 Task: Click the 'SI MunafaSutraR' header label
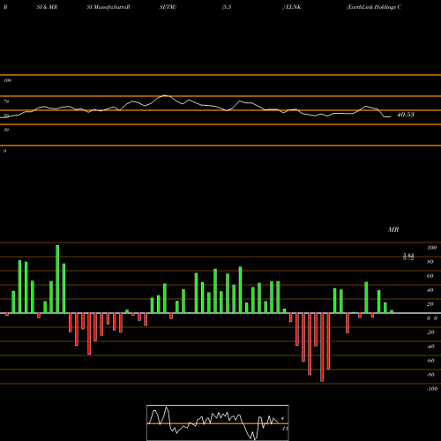pyautogui.click(x=108, y=7)
